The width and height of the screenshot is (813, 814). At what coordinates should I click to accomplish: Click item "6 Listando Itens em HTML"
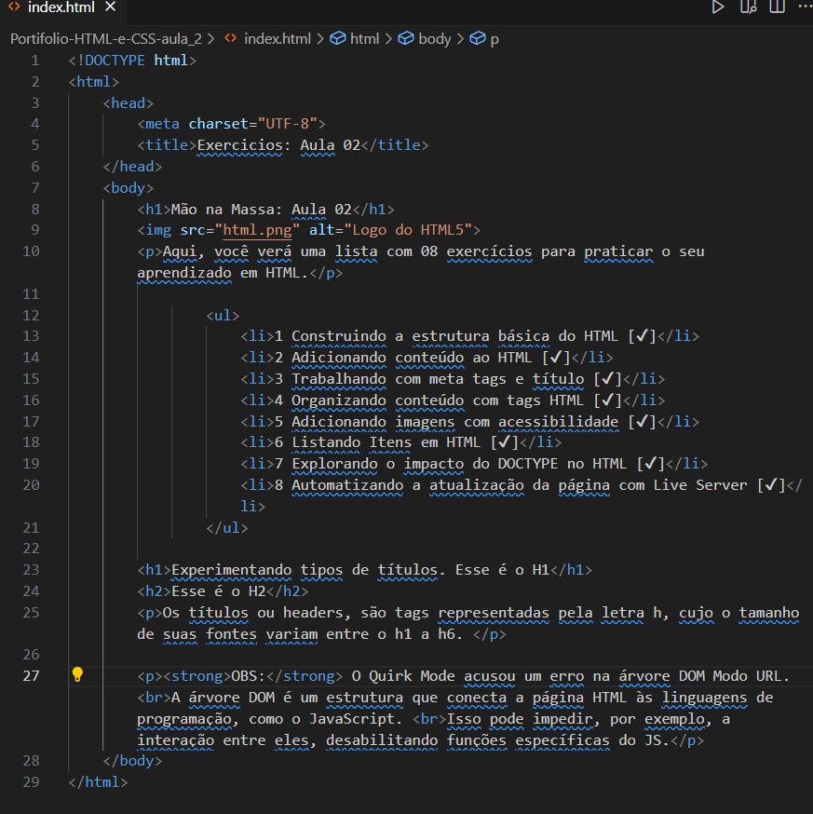[377, 442]
